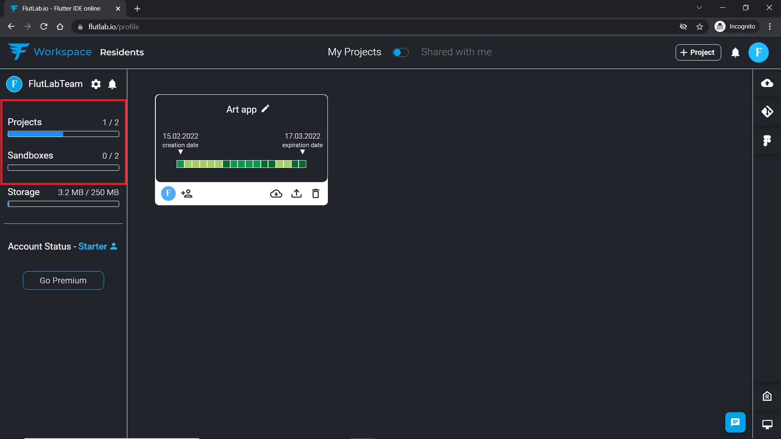Open notifications bell in top header

click(735, 52)
